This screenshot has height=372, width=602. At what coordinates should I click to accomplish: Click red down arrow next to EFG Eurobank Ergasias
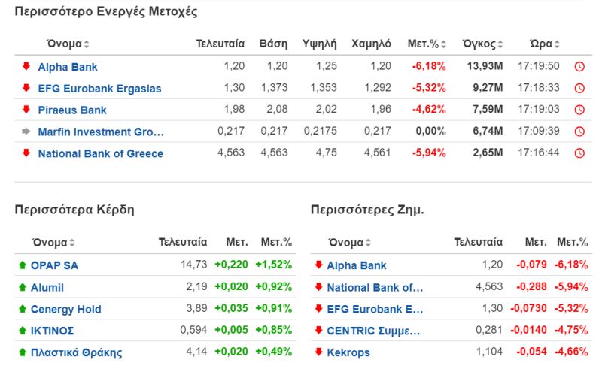click(x=26, y=88)
